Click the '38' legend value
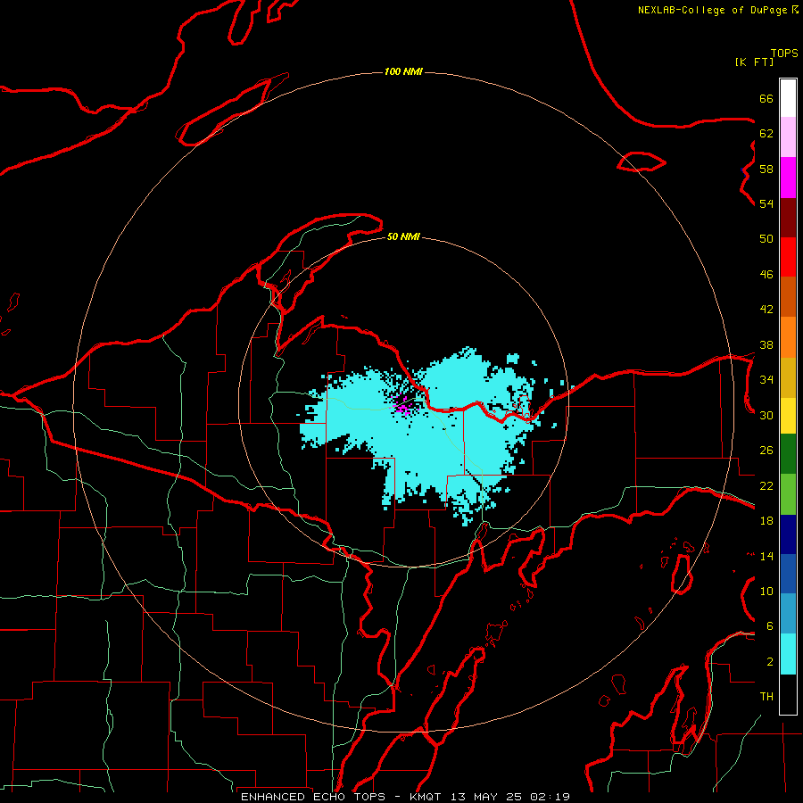This screenshot has height=803, width=803. click(x=766, y=344)
